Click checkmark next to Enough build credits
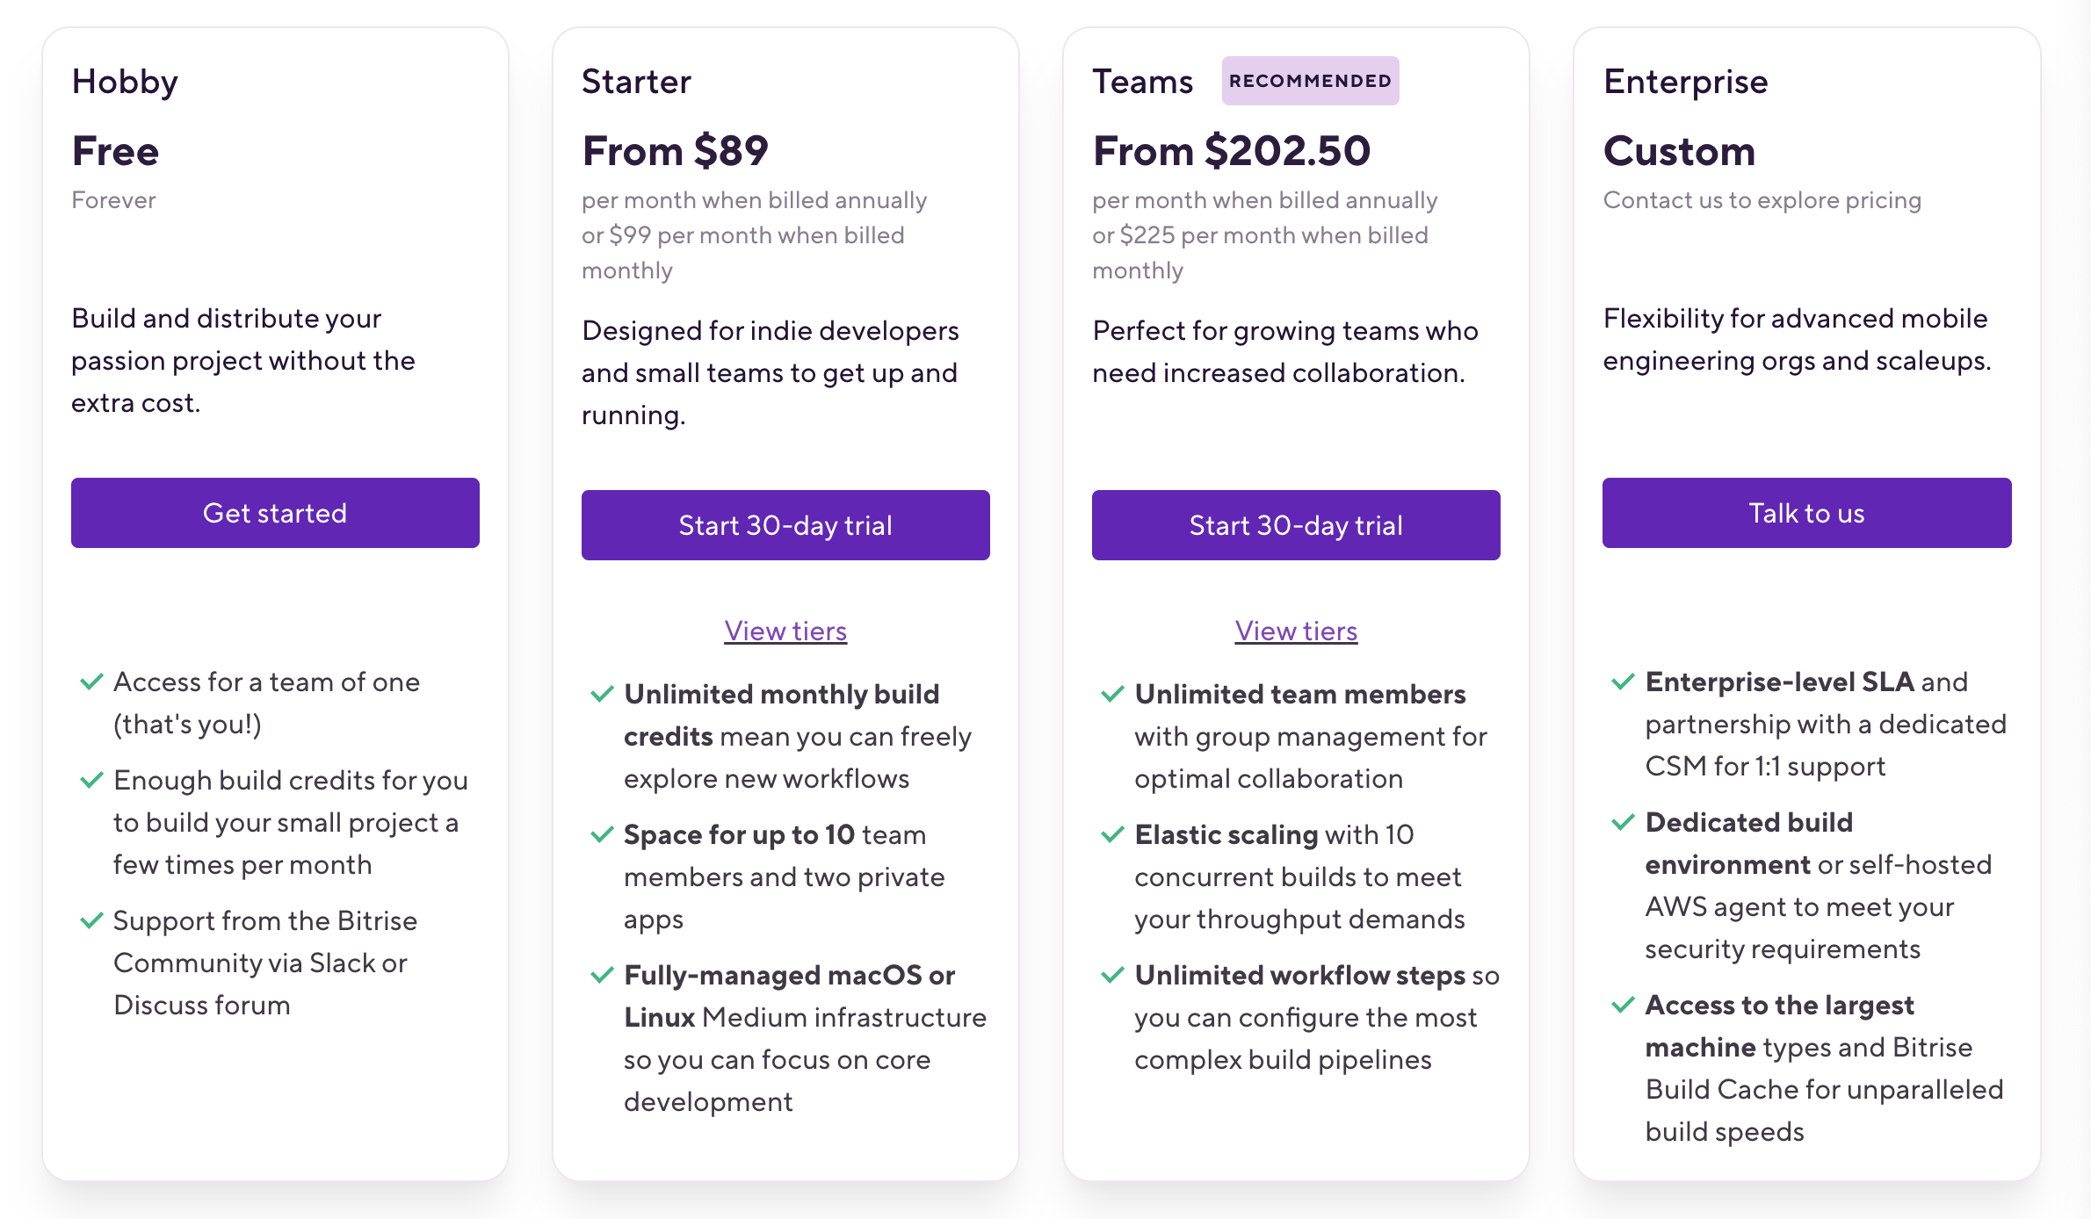This screenshot has height=1219, width=2091. pyautogui.click(x=91, y=780)
